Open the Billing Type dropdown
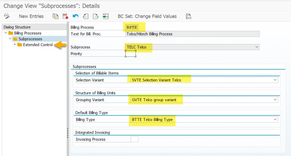This screenshot has height=156, width=291. 275,120
